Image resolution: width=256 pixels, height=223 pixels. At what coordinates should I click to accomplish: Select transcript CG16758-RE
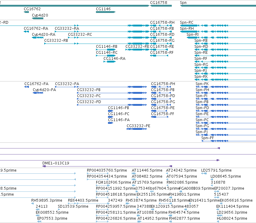162,47
